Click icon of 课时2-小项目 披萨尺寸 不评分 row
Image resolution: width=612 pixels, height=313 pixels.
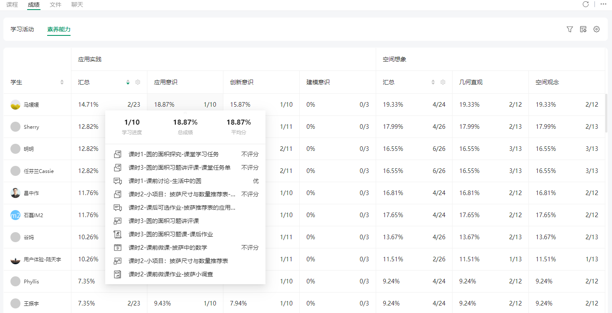pyautogui.click(x=118, y=194)
